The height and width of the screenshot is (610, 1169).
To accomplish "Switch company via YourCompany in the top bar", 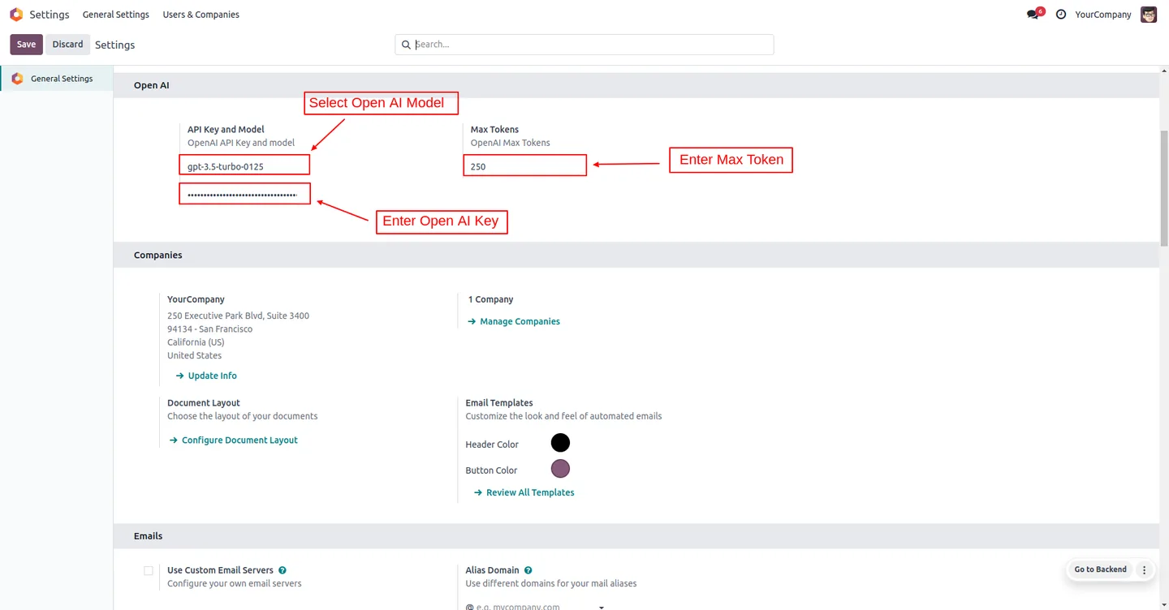I will point(1102,15).
